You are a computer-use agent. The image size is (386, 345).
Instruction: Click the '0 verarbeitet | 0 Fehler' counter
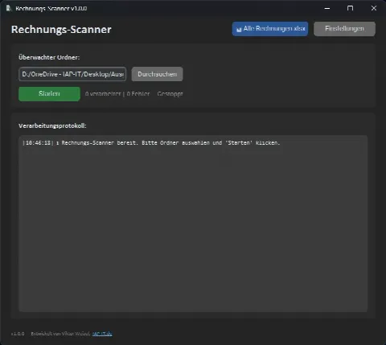[x=117, y=94]
